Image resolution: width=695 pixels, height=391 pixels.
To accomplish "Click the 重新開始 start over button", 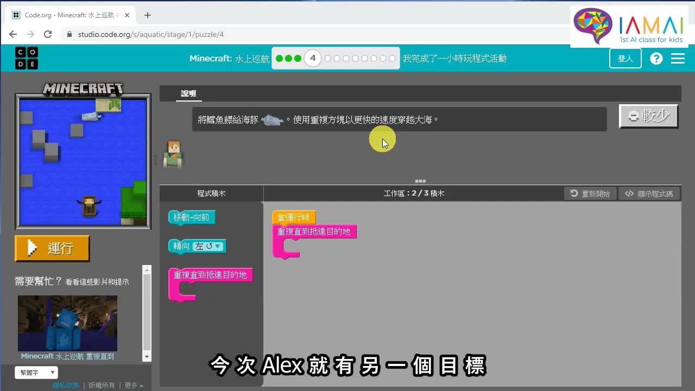I will coord(590,194).
